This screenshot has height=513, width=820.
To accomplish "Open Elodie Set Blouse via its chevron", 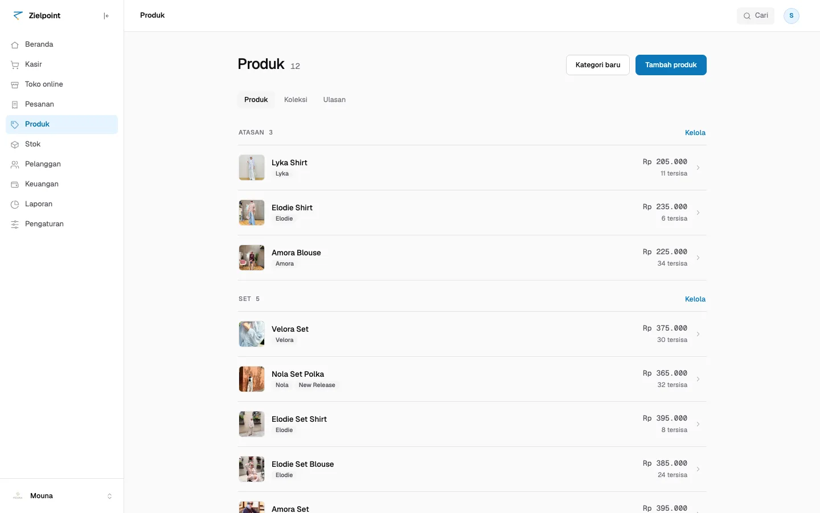I will 698,469.
